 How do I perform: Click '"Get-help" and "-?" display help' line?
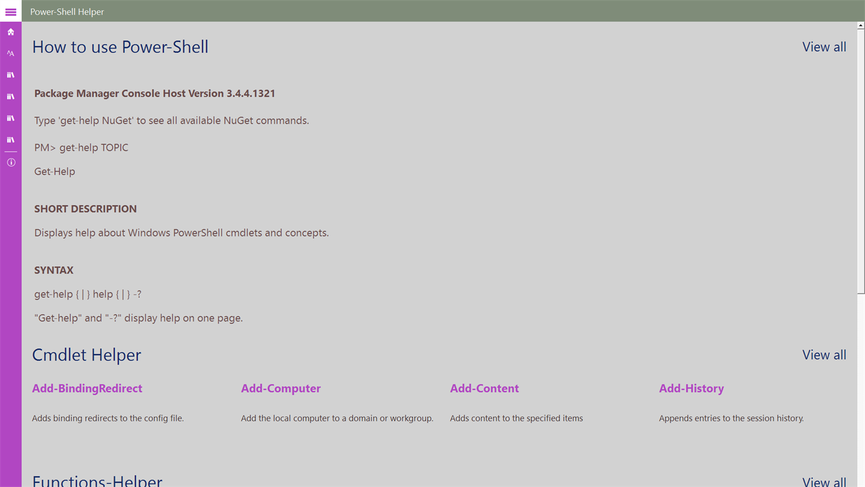pyautogui.click(x=138, y=318)
